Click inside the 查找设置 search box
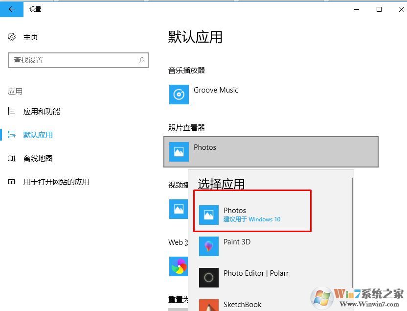This screenshot has height=311, width=407. tap(78, 60)
